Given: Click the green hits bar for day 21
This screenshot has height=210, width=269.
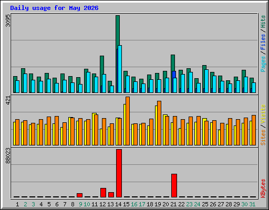Looking at the screenshot, I should pyautogui.click(x=172, y=63).
